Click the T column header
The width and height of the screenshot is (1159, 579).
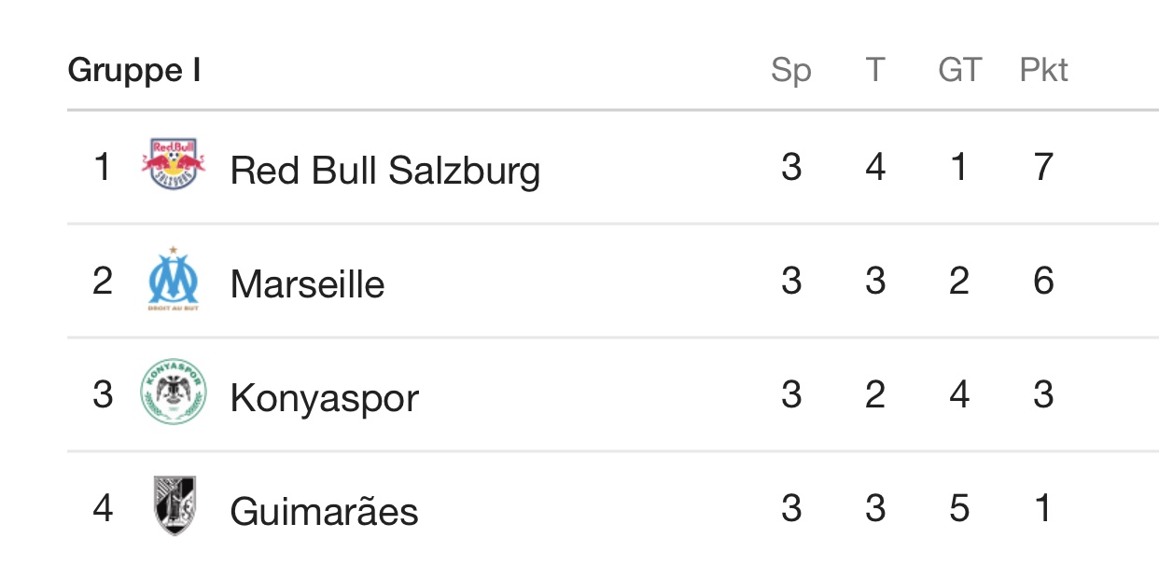(874, 70)
